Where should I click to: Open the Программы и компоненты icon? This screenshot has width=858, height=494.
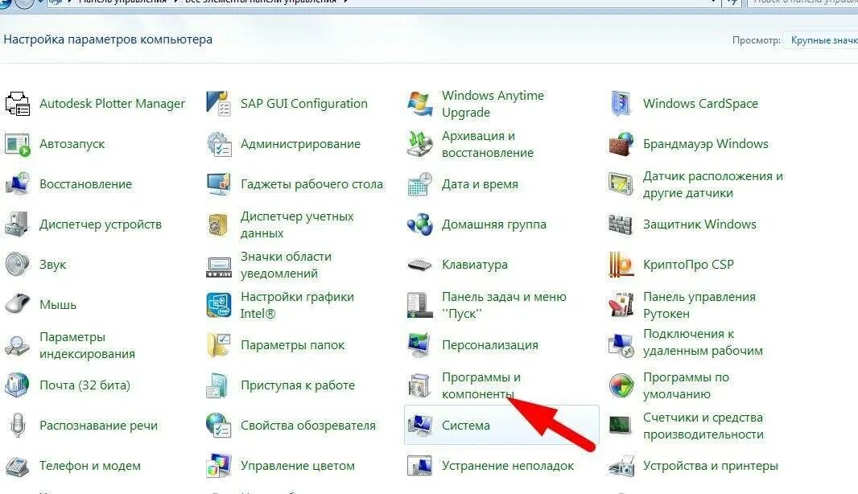click(420, 385)
